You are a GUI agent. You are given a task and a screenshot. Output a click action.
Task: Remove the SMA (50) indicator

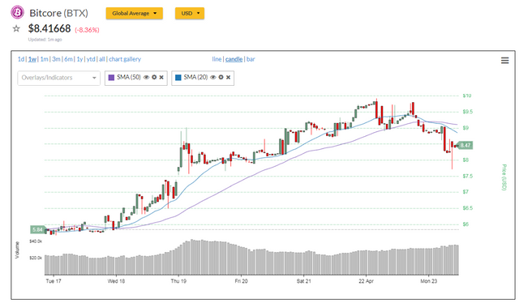(x=161, y=78)
